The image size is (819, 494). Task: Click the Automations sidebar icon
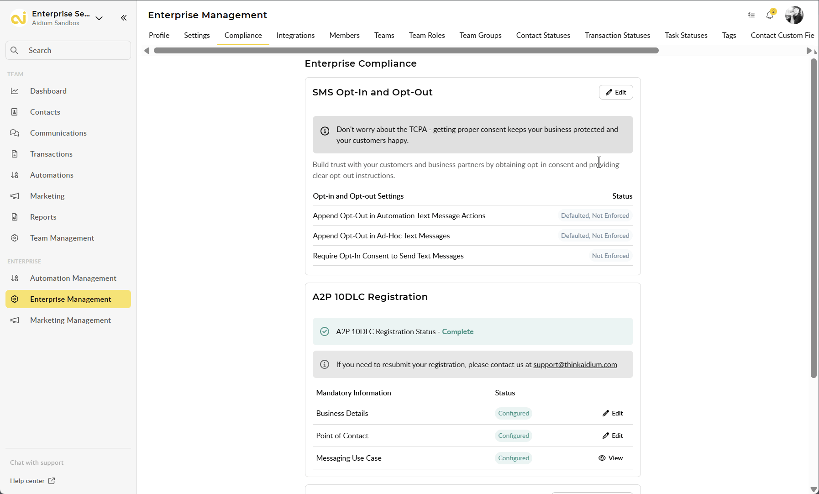(x=15, y=175)
